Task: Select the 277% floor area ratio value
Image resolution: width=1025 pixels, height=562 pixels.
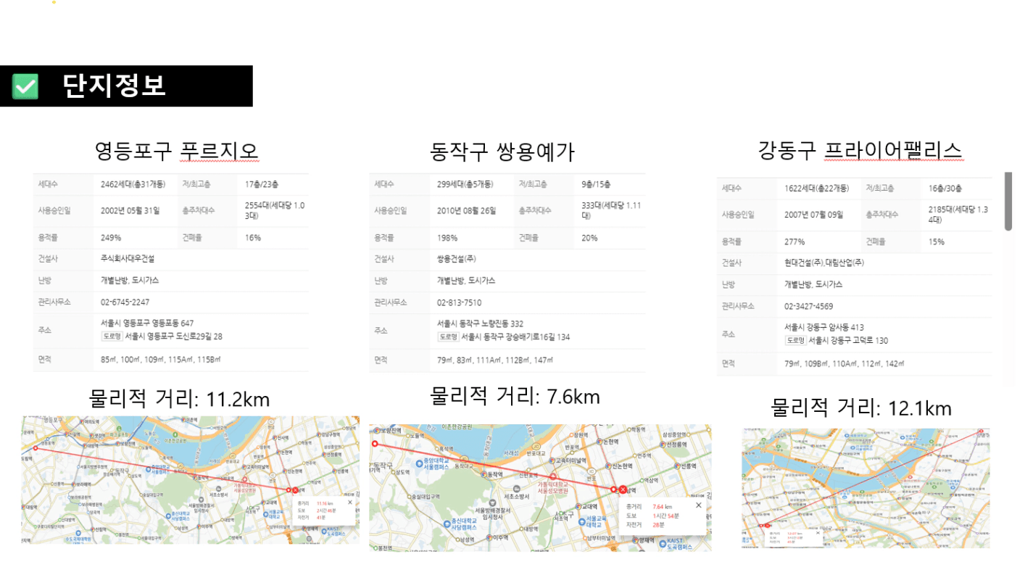Action: [x=794, y=241]
